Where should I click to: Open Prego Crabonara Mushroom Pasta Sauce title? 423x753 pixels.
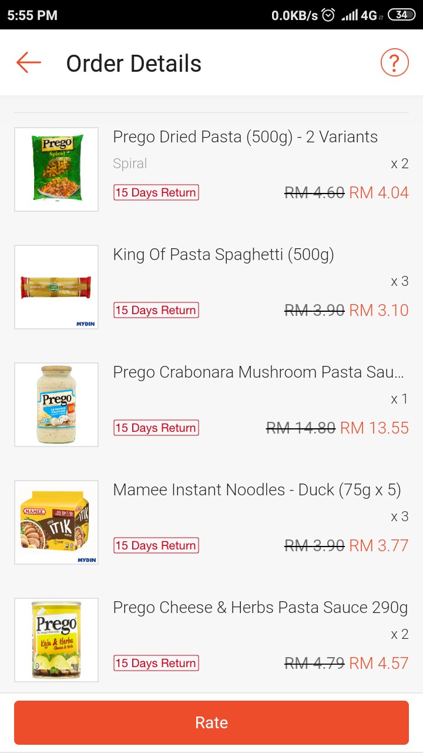tap(258, 372)
